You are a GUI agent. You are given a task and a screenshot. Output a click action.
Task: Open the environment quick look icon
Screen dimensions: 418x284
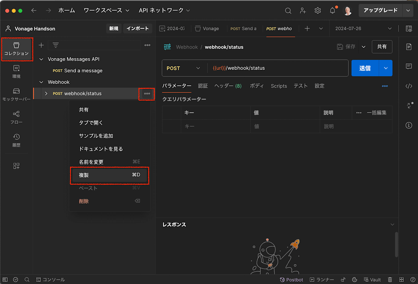pyautogui.click(x=409, y=29)
